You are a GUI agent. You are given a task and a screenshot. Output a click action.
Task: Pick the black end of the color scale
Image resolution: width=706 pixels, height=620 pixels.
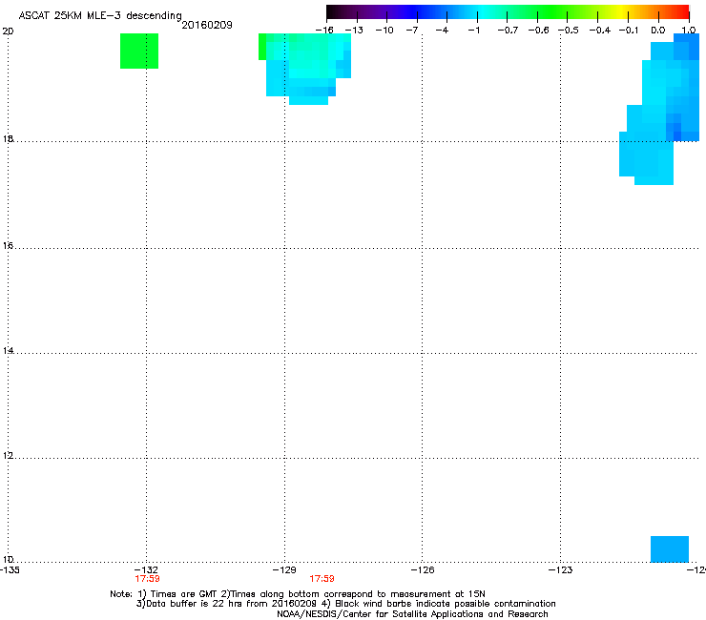(331, 11)
